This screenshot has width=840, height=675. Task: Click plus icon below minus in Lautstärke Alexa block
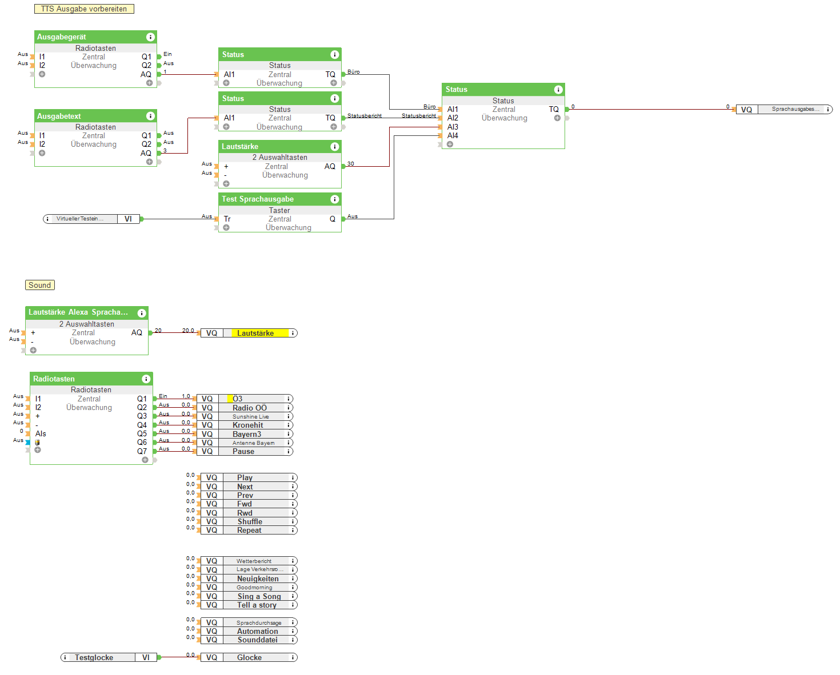[33, 350]
